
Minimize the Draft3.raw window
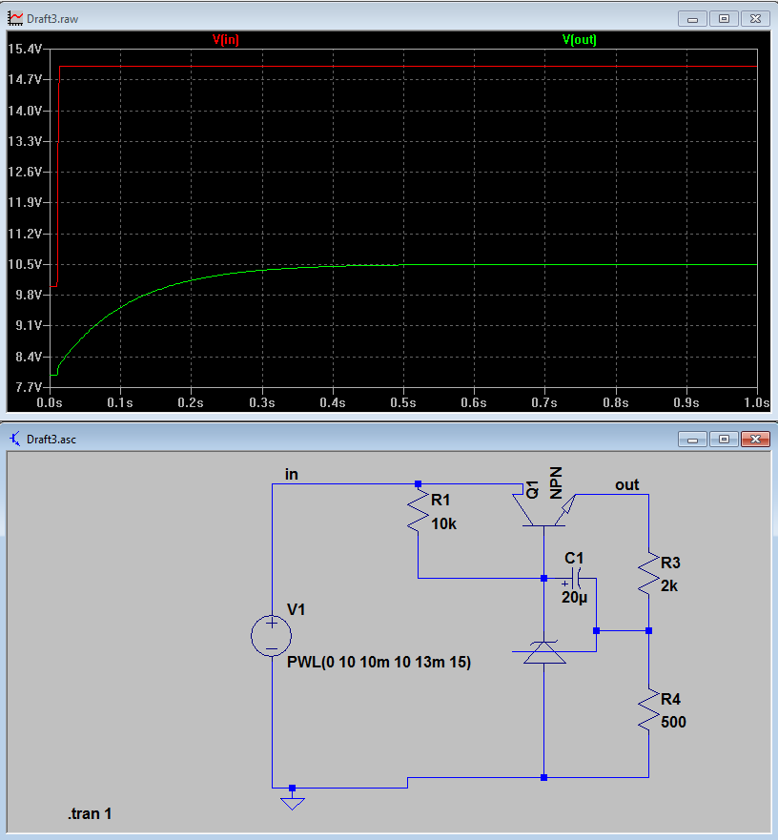click(x=692, y=19)
